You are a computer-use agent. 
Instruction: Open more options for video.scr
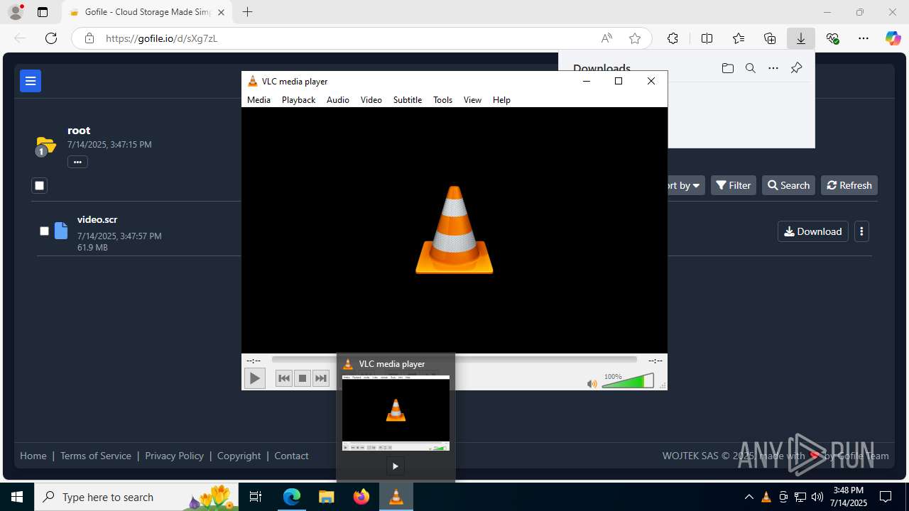click(x=861, y=231)
